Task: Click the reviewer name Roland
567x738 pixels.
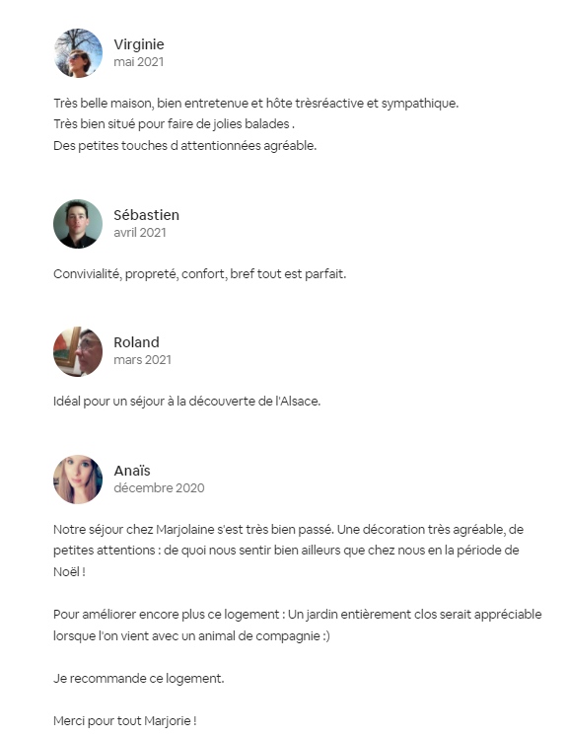Action: pyautogui.click(x=136, y=342)
